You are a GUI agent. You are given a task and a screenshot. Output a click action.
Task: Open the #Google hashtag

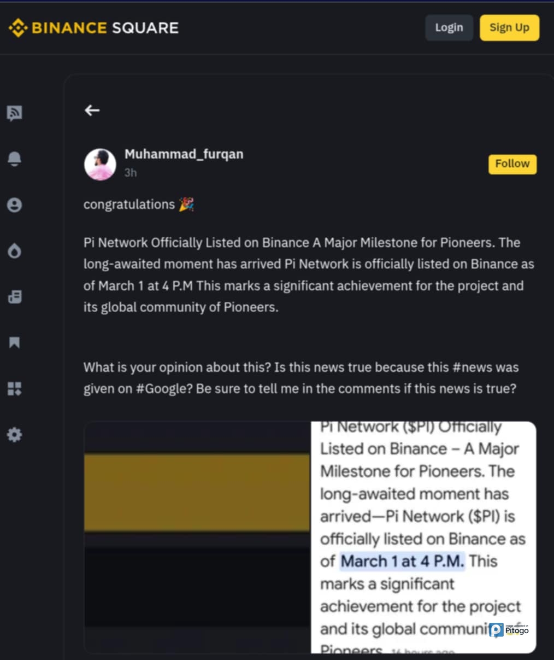[x=161, y=389]
